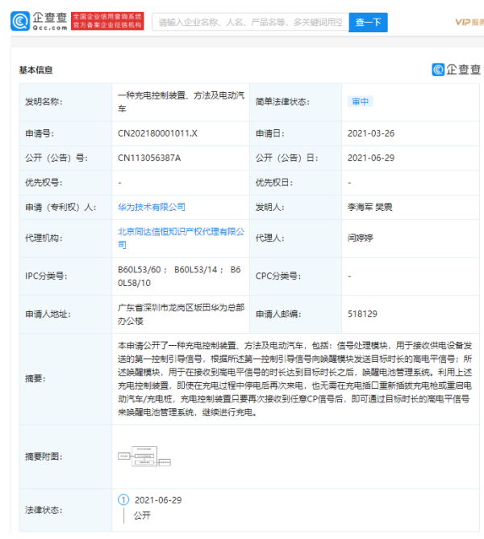Image resolution: width=484 pixels, height=539 pixels.
Task: Select application date 2021-03-26
Action: click(x=371, y=133)
